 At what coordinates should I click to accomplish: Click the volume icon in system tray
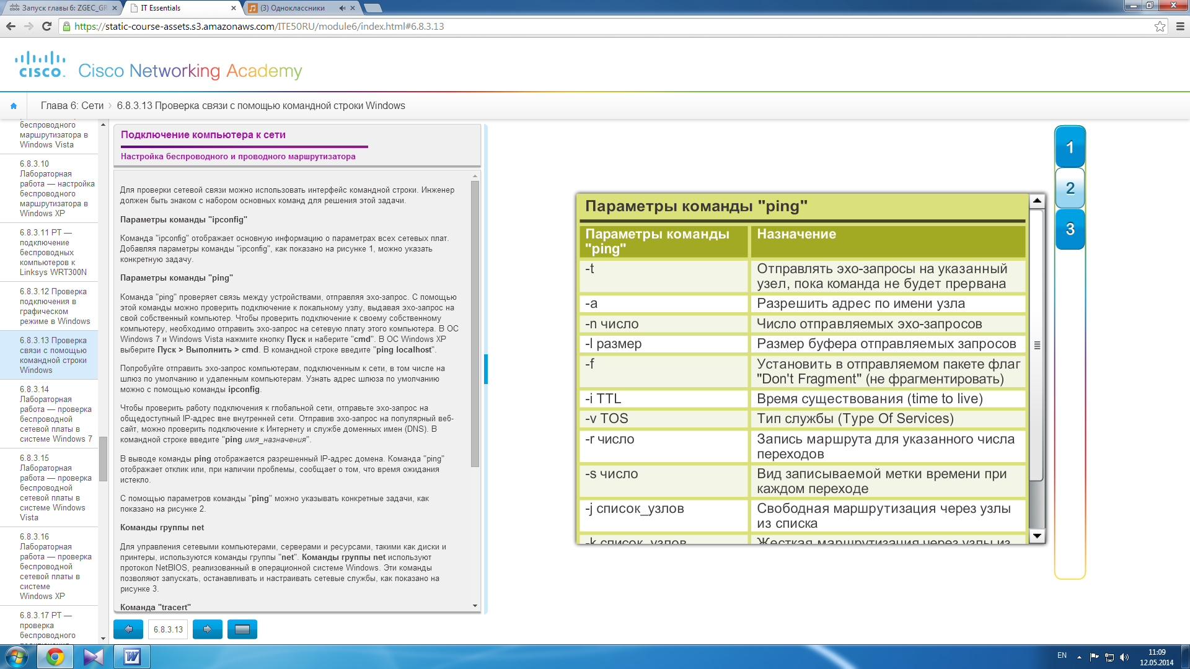[x=1124, y=657]
